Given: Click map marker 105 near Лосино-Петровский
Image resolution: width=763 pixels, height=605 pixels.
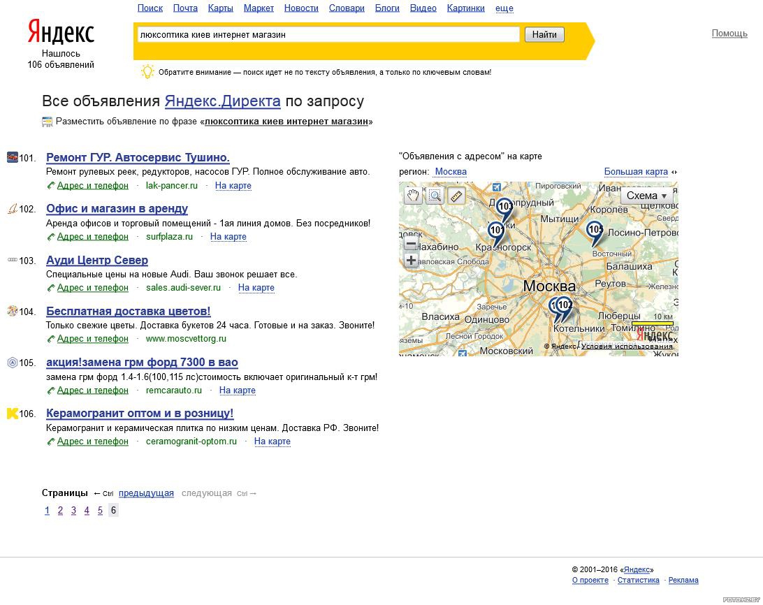Looking at the screenshot, I should [595, 233].
